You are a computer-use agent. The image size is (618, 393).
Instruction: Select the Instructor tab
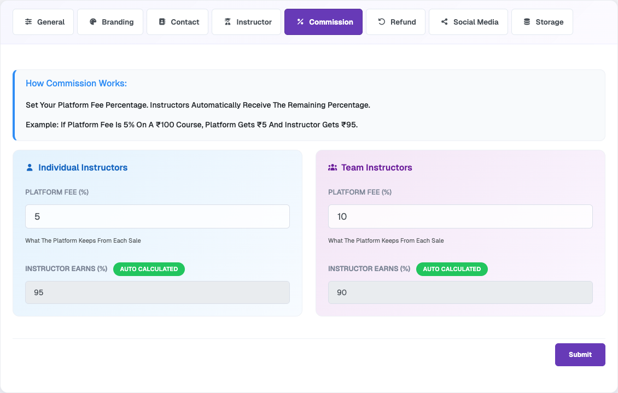[246, 22]
